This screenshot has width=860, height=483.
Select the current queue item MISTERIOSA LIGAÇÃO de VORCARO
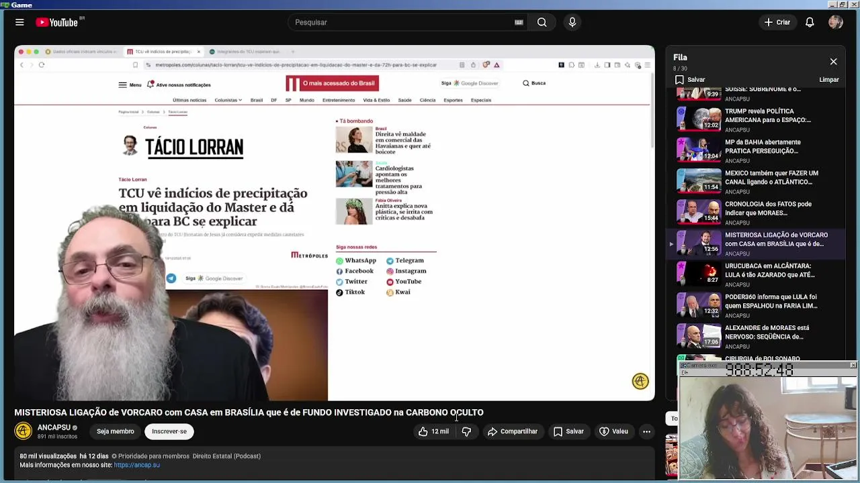756,244
